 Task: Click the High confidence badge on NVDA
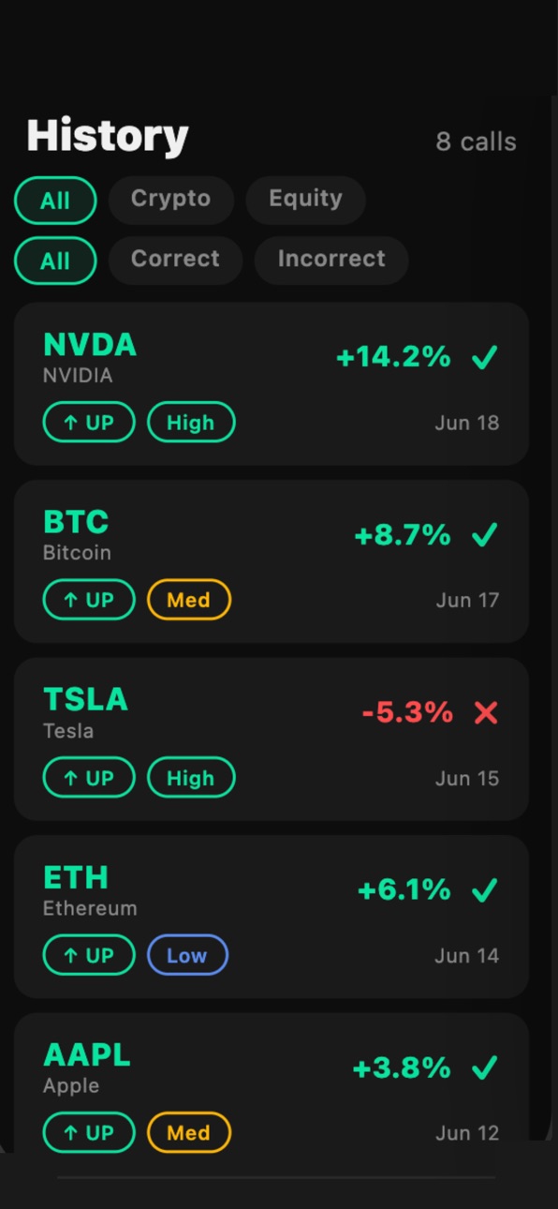coord(191,423)
